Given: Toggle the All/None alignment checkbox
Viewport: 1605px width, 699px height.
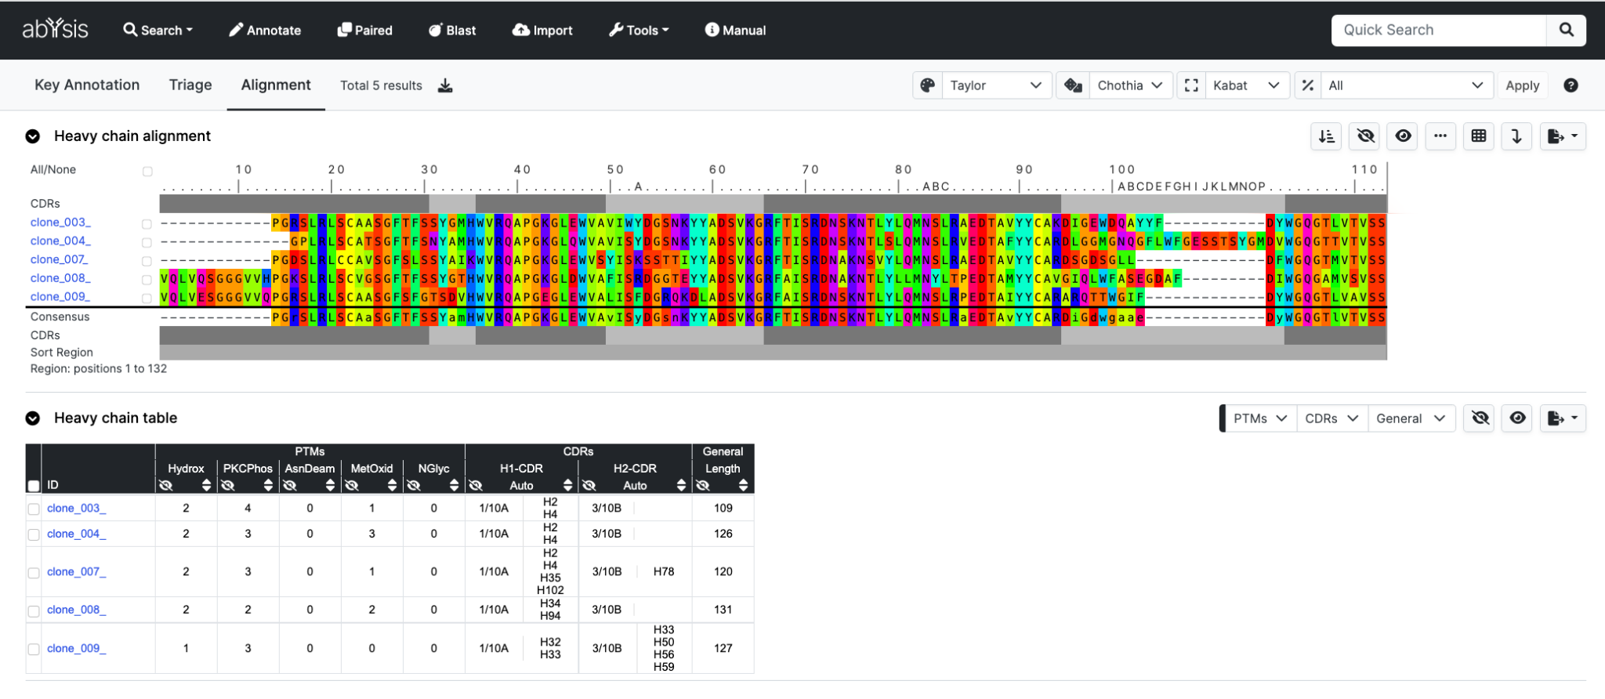Looking at the screenshot, I should [147, 171].
